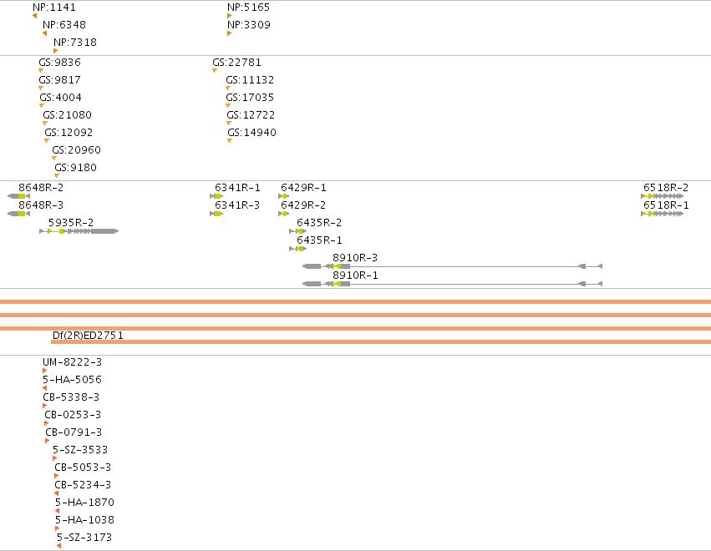This screenshot has height=551, width=711.
Task: Click the 8910R-3 gene model line
Action: 453,266
